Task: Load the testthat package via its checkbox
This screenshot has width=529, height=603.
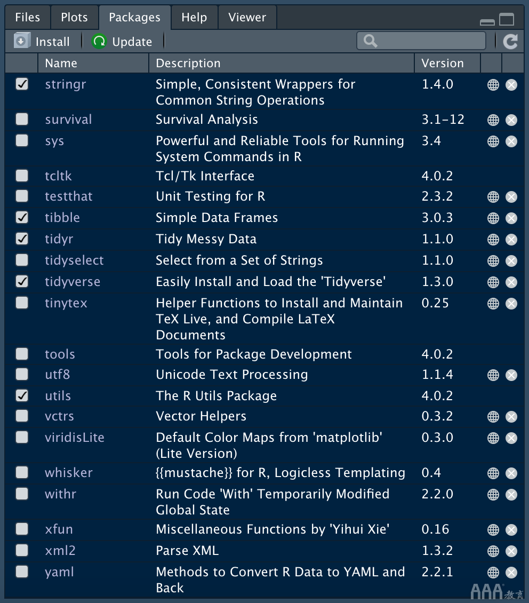Action: 22,196
